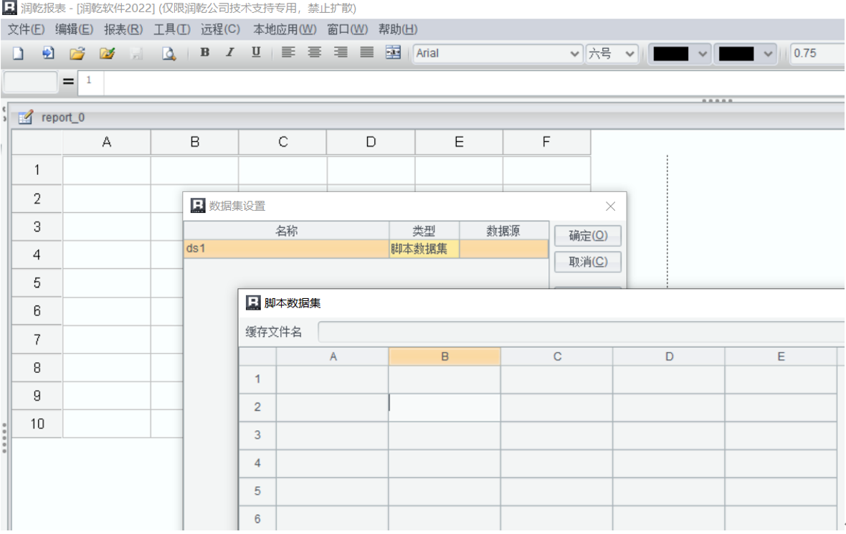846x534 pixels.
Task: Click the 0.75 value field
Action: tap(817, 53)
